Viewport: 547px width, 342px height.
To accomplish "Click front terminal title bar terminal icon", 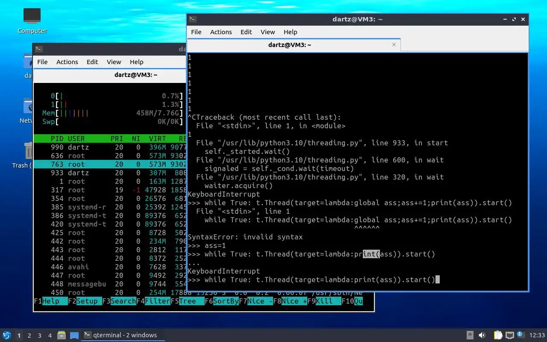I will point(193,19).
